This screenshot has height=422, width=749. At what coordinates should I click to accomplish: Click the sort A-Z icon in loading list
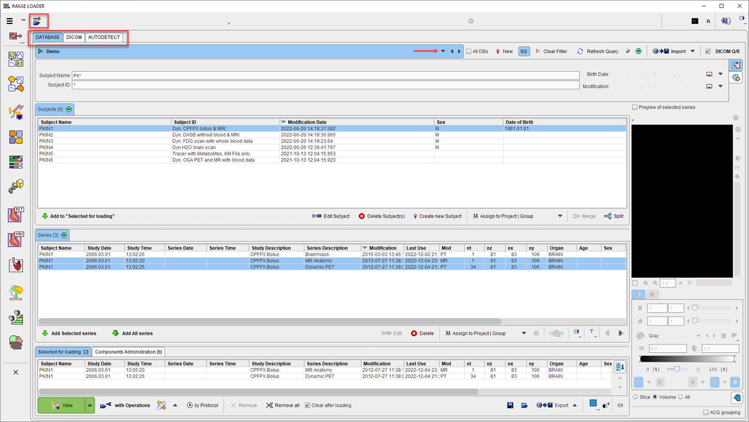[x=619, y=367]
